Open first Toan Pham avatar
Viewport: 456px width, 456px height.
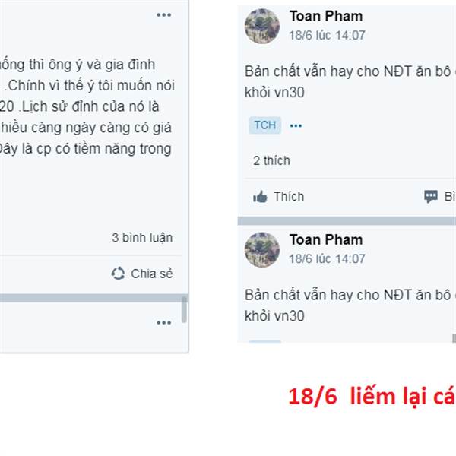(x=262, y=26)
